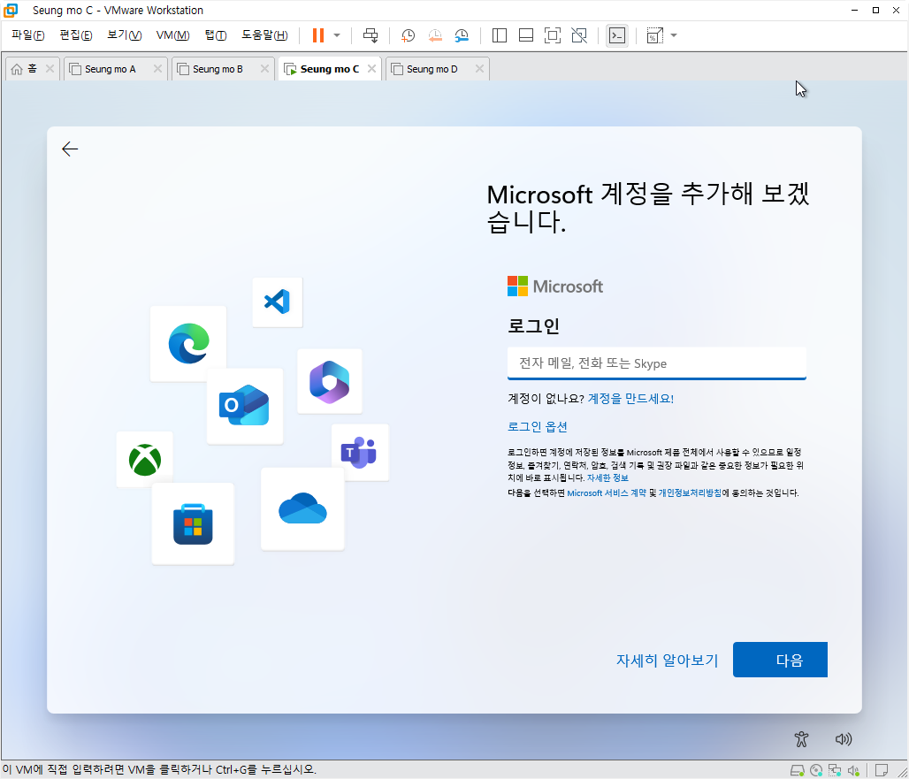909x779 pixels.
Task: Click the CD/DVD drive status icon
Action: [815, 770]
